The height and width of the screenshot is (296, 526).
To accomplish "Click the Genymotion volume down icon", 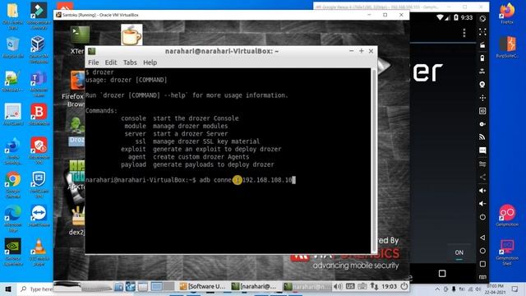I will point(482,203).
